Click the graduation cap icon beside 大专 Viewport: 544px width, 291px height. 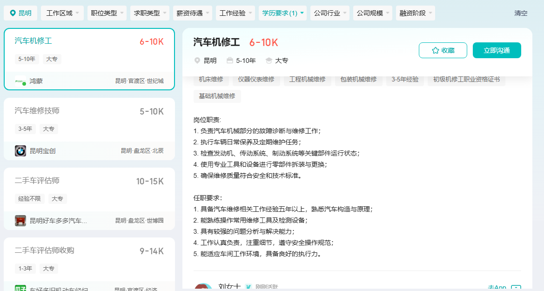(x=269, y=61)
